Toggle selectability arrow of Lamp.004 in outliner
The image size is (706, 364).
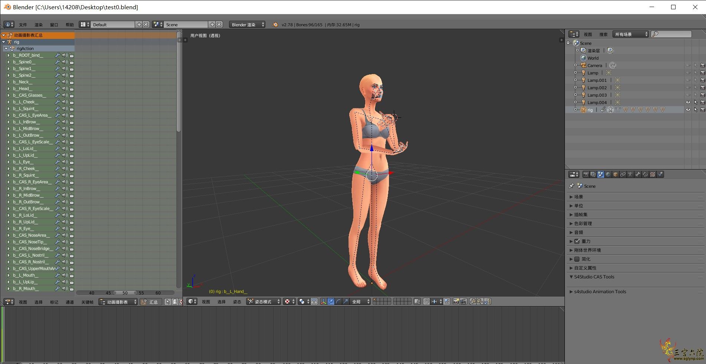[695, 102]
